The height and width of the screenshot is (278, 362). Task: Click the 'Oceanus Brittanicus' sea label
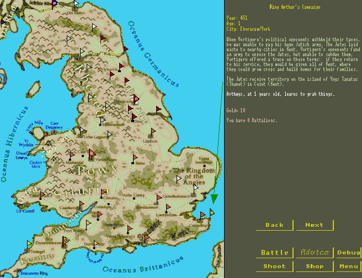pos(143,265)
